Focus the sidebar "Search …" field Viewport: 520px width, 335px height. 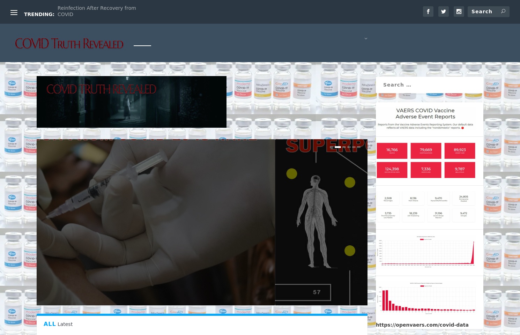click(x=430, y=85)
